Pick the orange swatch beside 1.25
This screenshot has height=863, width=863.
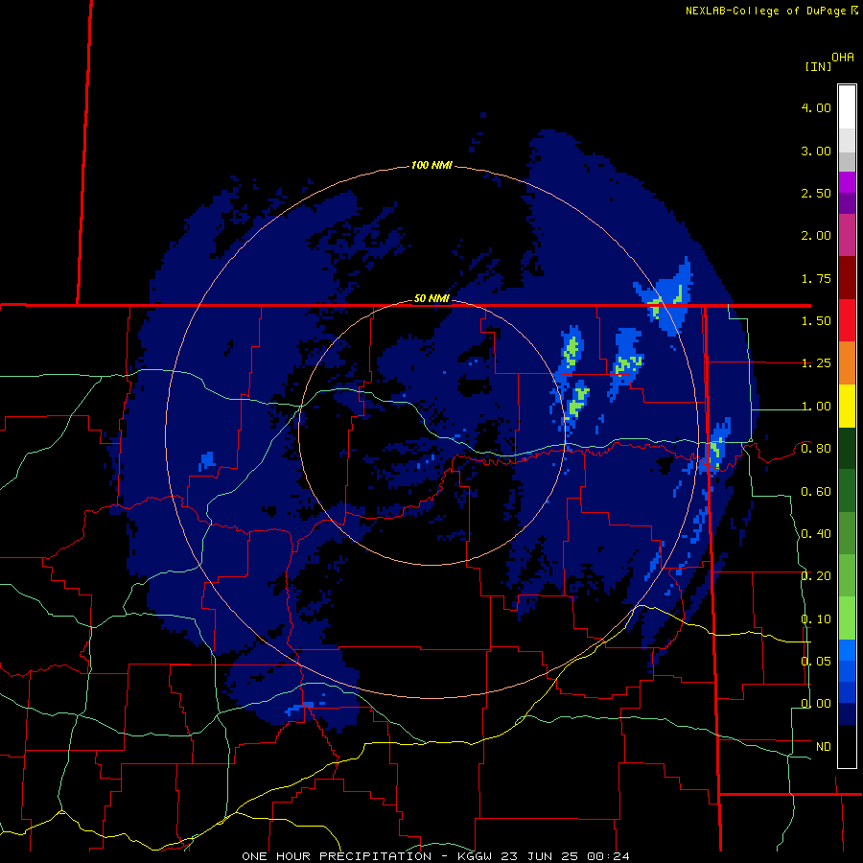[847, 363]
